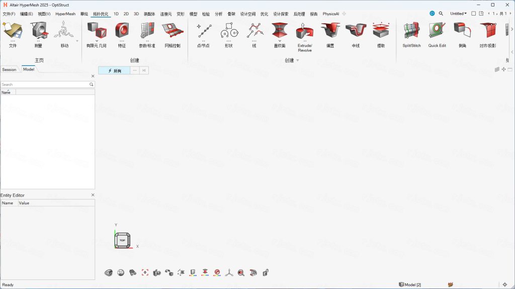
Task: Open the Quick Edit tool
Action: click(437, 31)
